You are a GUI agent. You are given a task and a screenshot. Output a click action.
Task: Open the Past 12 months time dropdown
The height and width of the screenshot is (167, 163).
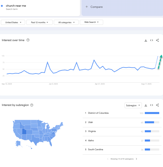(x=39, y=22)
